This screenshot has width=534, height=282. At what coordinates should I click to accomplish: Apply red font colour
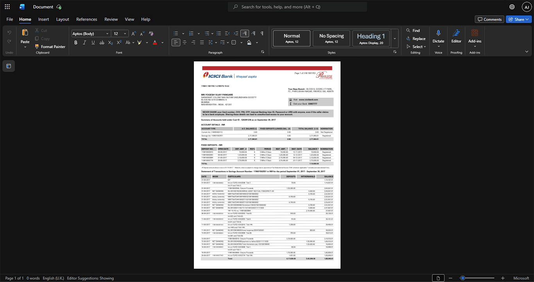(155, 42)
